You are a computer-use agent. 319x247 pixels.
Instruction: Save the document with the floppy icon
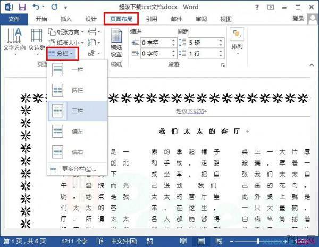click(x=22, y=7)
